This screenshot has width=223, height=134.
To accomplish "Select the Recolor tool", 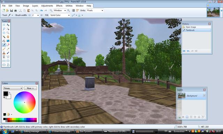I will click(x=8, y=53).
